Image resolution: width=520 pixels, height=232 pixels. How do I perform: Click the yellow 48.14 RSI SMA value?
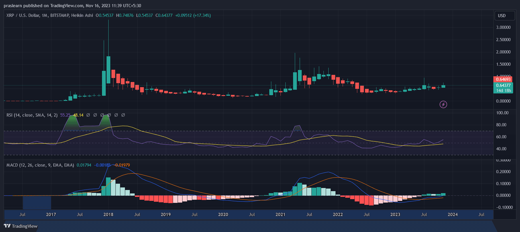pyautogui.click(x=78, y=115)
